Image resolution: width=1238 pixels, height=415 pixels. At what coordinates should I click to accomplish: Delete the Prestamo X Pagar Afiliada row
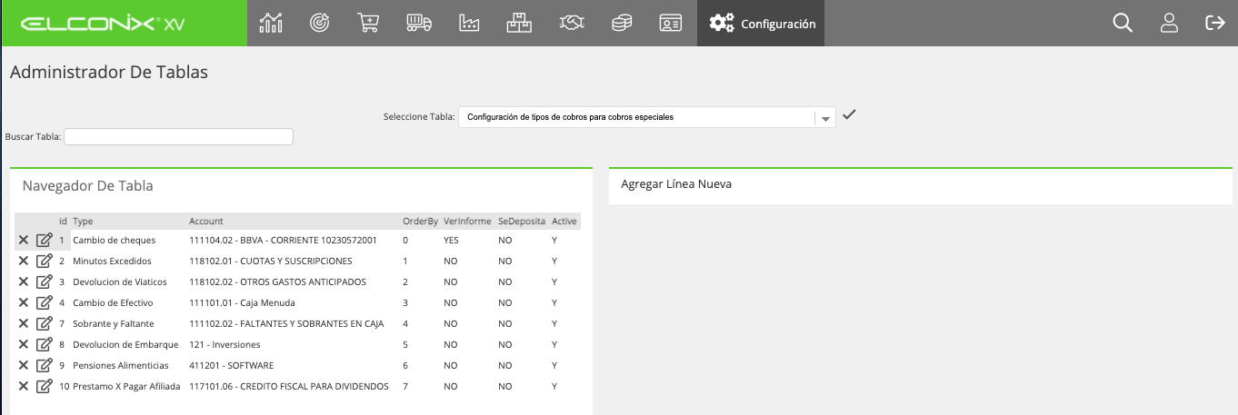click(24, 386)
